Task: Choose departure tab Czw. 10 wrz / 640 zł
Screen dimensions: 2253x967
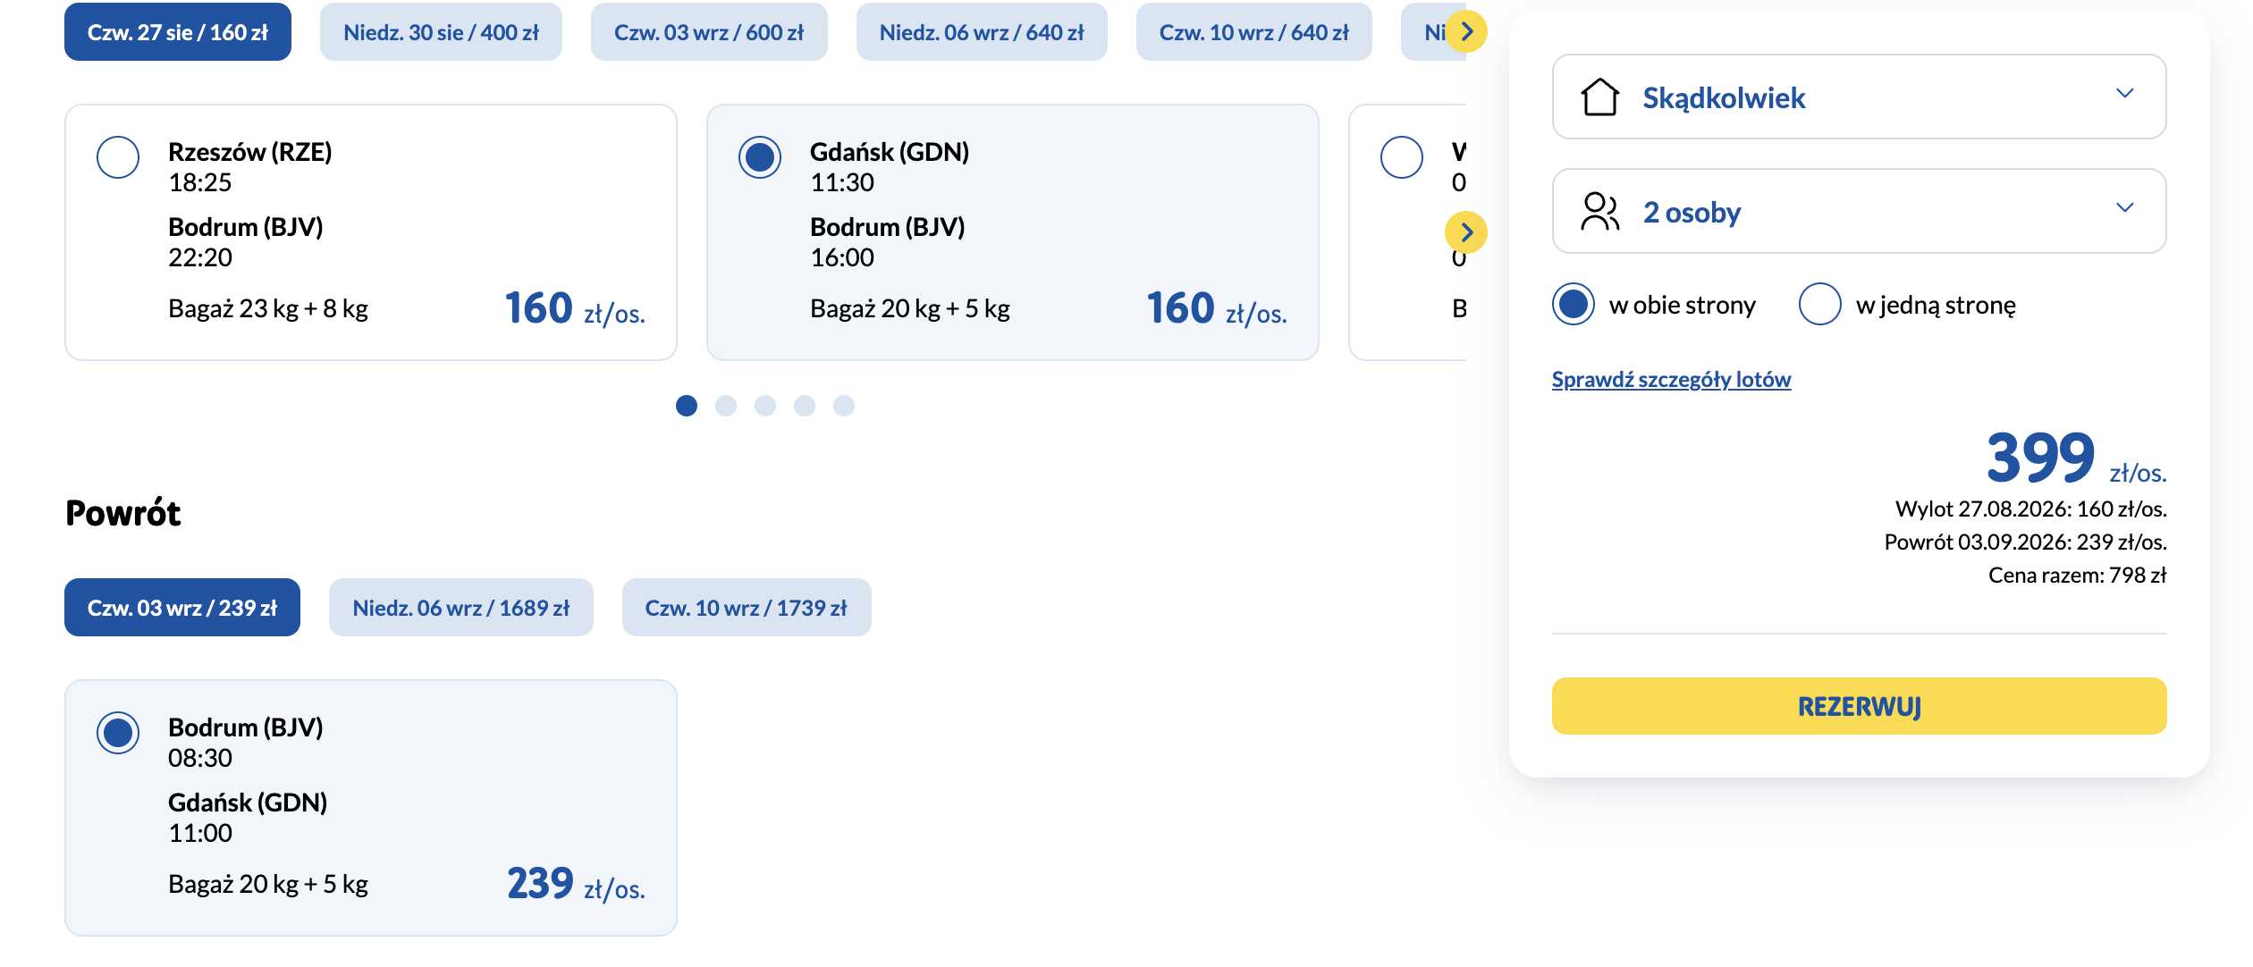Action: [1254, 32]
